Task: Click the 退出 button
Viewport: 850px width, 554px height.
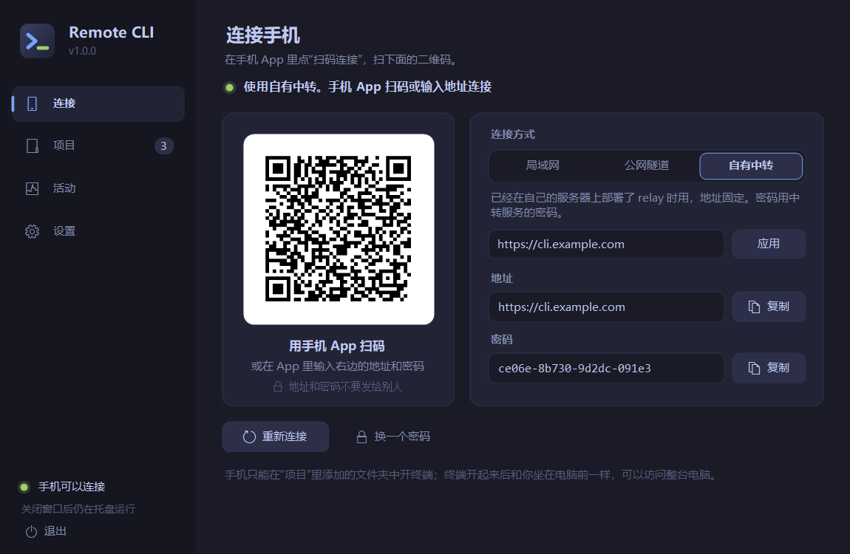Action: [x=46, y=531]
